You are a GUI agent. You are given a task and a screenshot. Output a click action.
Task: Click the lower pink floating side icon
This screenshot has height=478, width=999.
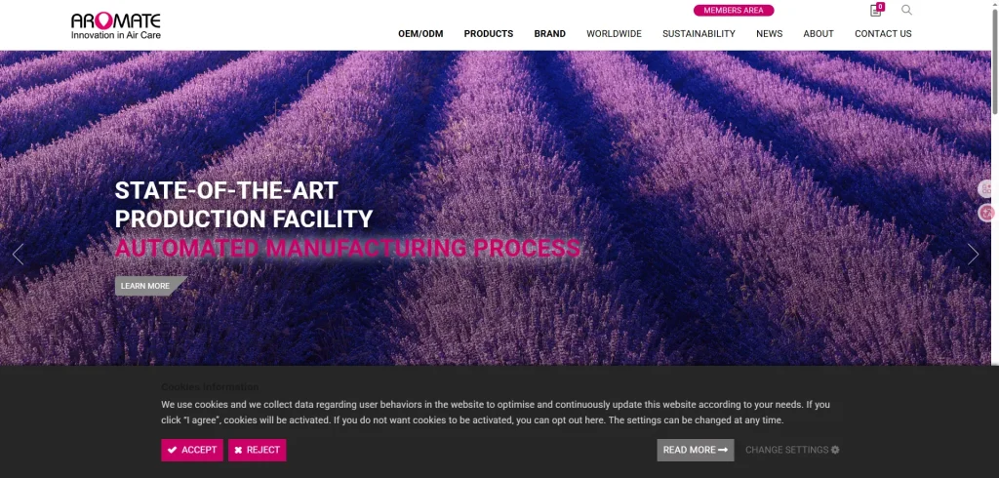click(x=987, y=213)
